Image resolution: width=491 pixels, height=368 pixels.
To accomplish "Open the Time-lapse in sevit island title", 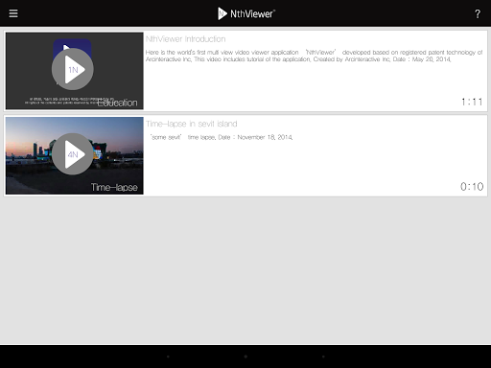I will click(x=192, y=124).
